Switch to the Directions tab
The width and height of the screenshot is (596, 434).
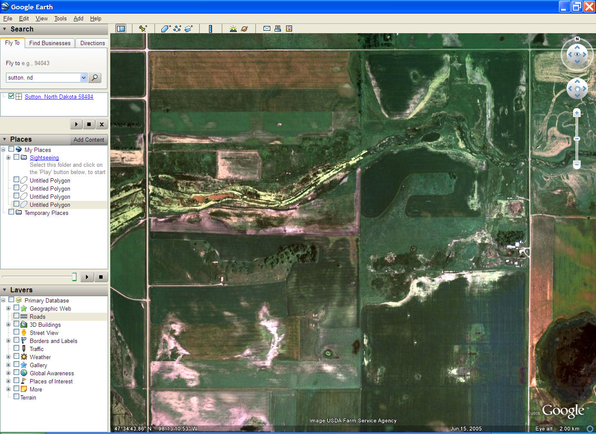click(x=92, y=43)
